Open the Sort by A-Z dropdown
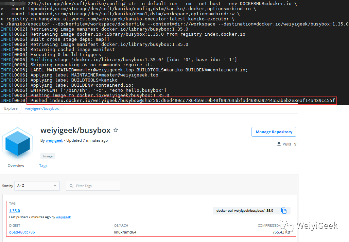 point(37,186)
